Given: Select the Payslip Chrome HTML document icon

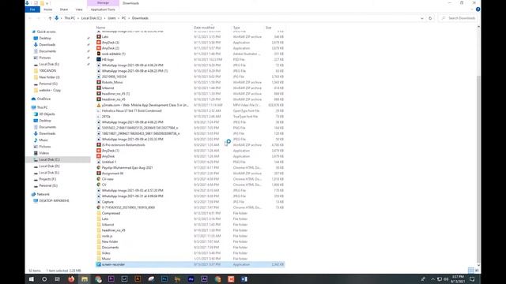Looking at the screenshot, I should coord(99,168).
